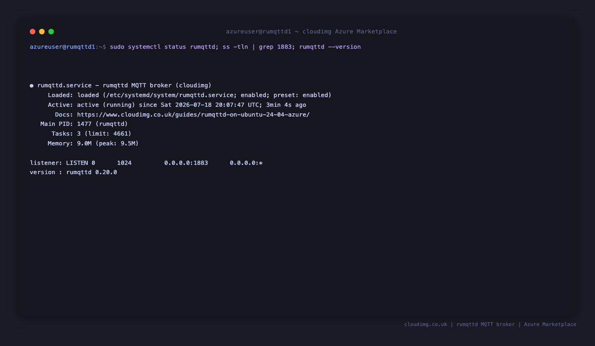Image resolution: width=595 pixels, height=346 pixels.
Task: Click the terminal title 'azureuser@rumqttd1 ~ cloudimg Azure Marketplace'
Action: [311, 32]
